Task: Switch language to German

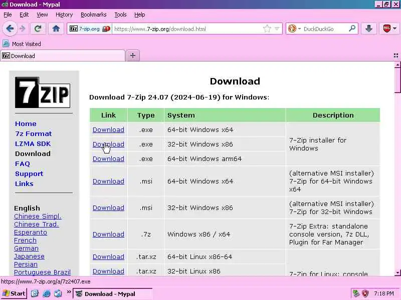Action: [26, 248]
